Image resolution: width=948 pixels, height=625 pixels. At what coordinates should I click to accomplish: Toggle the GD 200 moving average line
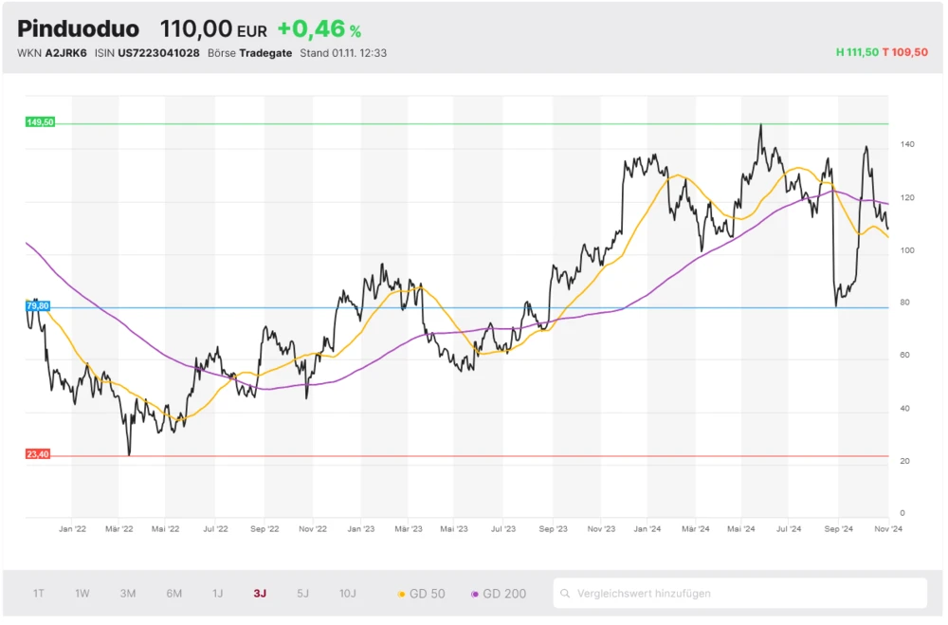click(498, 594)
